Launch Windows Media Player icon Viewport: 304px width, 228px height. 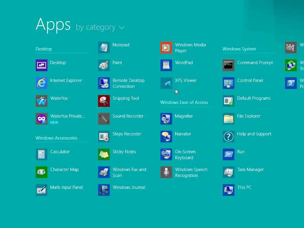(x=166, y=47)
